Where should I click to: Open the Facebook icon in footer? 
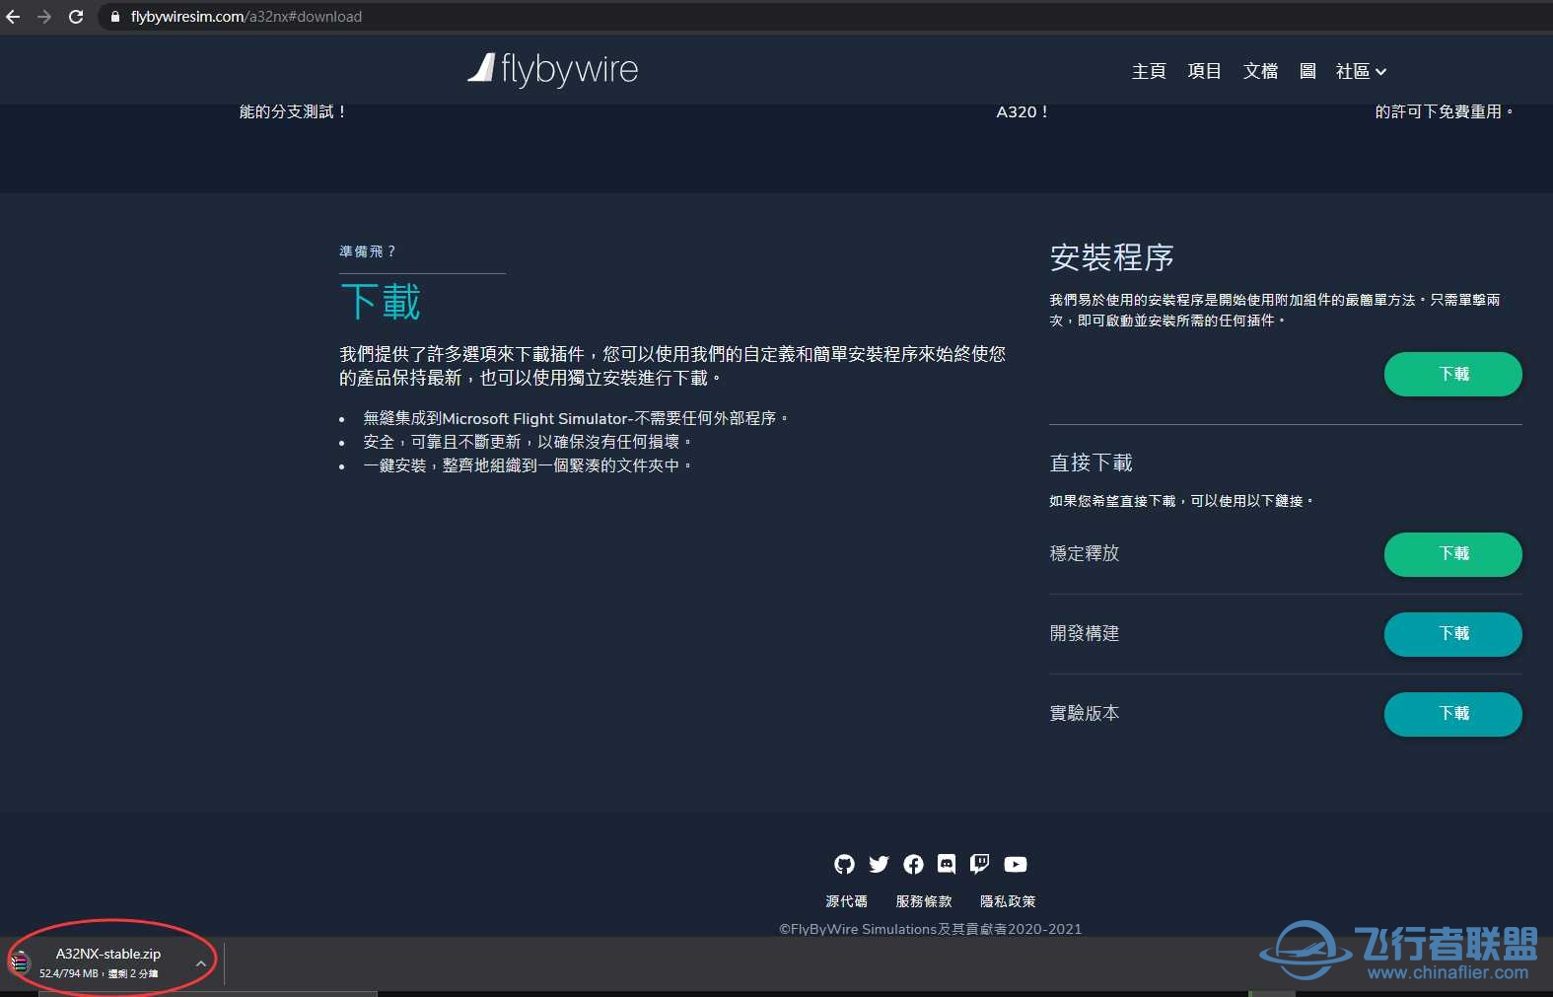coord(913,864)
